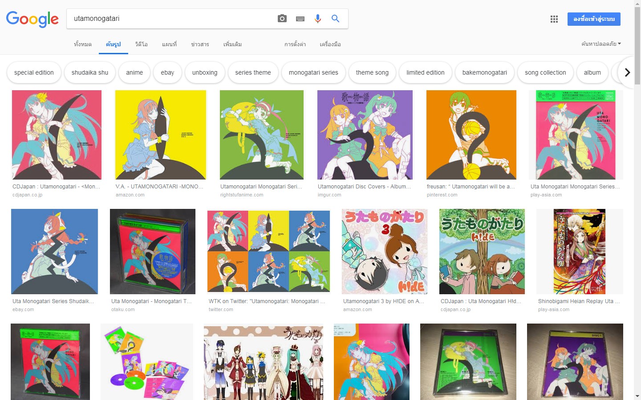Open the WTK on Twitter collage thumbnail
Screen dimensions: 641x400
click(268, 252)
